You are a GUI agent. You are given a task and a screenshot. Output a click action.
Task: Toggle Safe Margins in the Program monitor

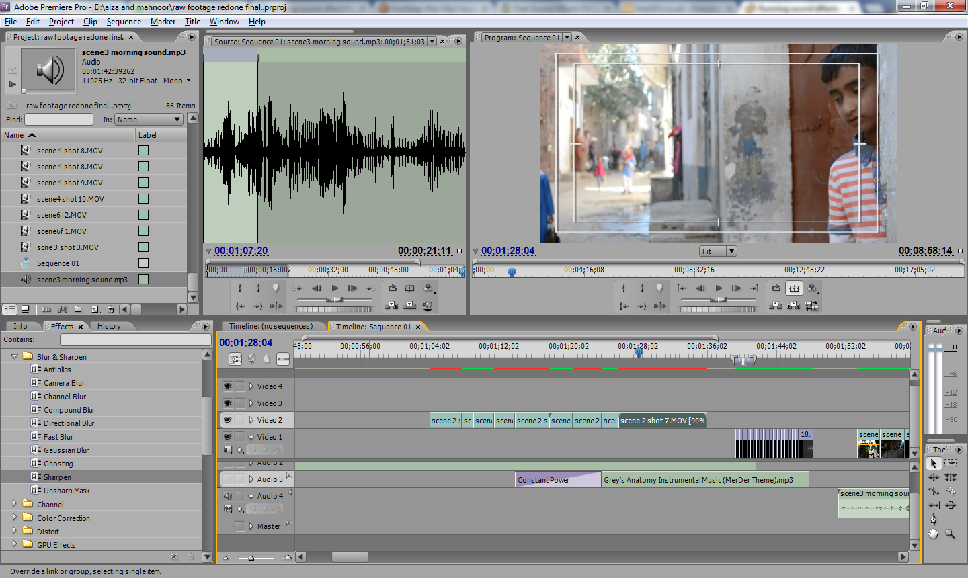794,288
